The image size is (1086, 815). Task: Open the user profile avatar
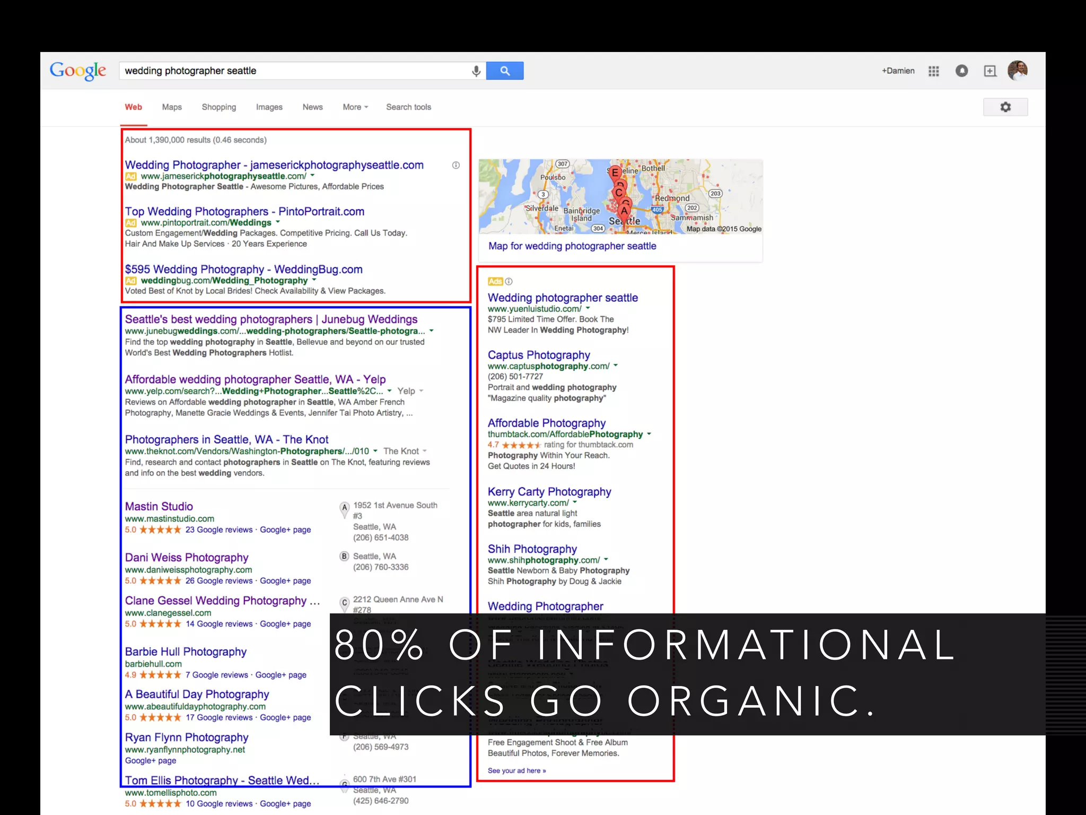1017,71
